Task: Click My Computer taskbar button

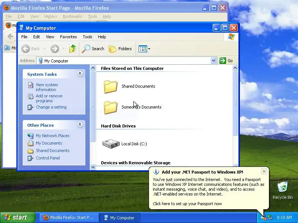Action: coord(119,218)
